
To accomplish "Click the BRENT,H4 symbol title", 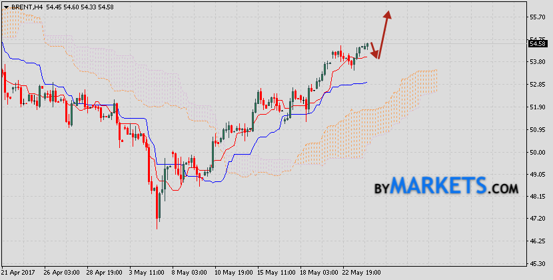I will tap(28, 6).
